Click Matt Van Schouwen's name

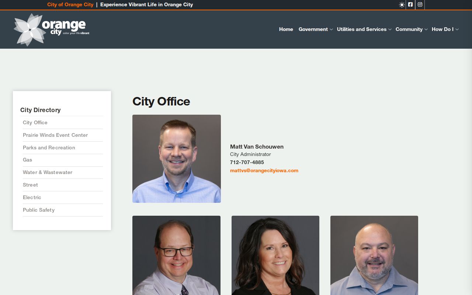click(257, 146)
